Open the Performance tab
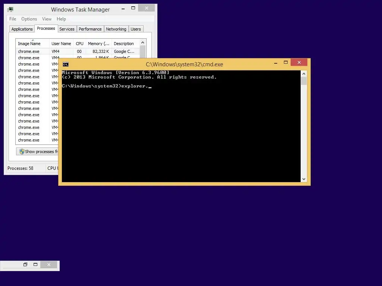 click(x=90, y=29)
